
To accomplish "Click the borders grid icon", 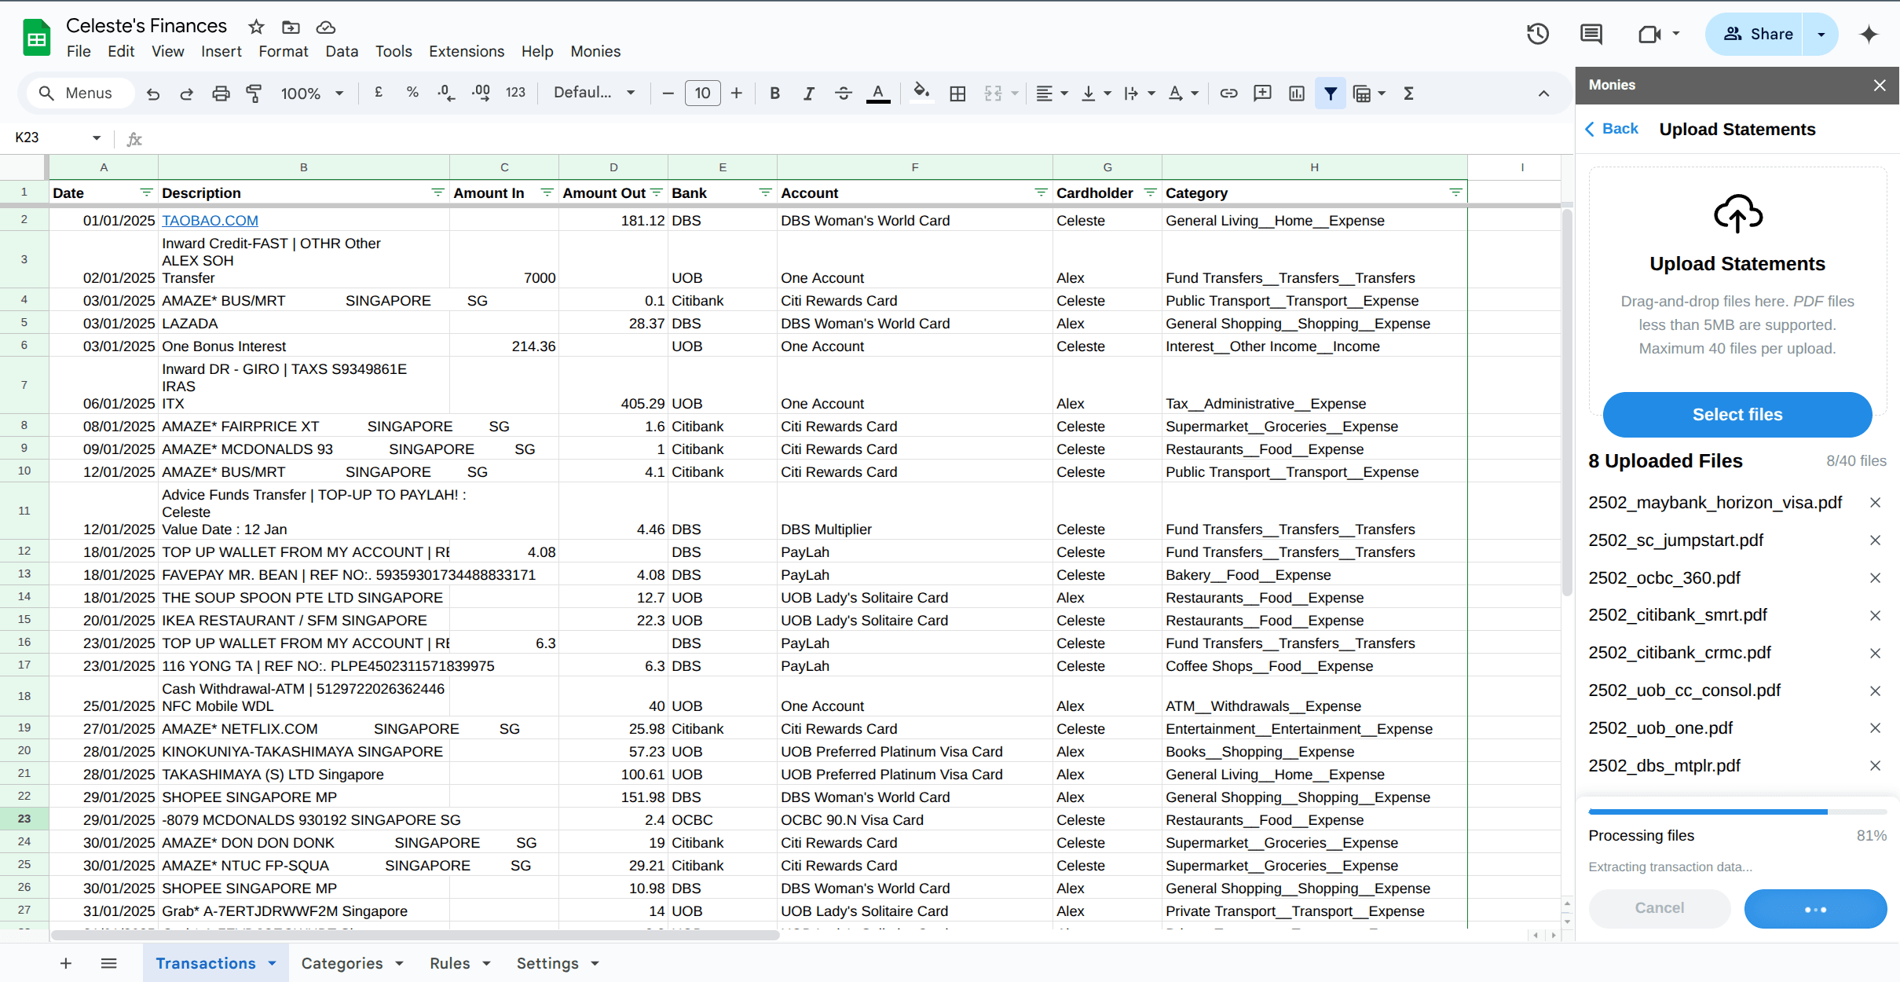I will (957, 93).
